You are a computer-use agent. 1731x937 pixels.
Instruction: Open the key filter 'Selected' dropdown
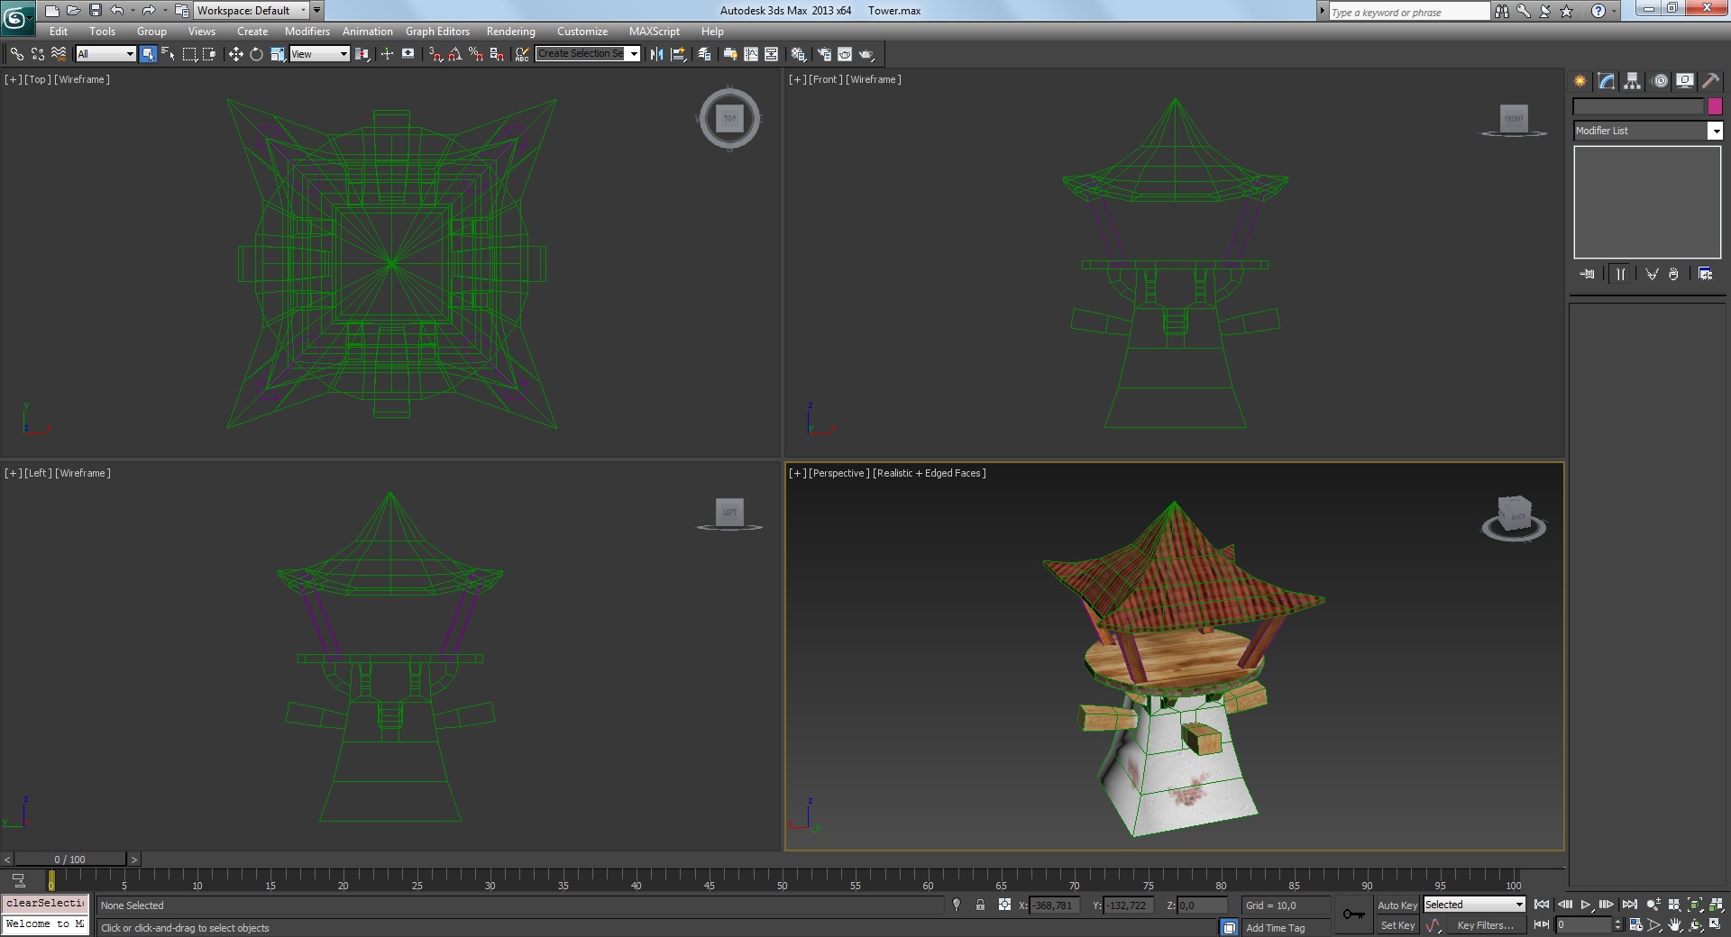[1519, 905]
